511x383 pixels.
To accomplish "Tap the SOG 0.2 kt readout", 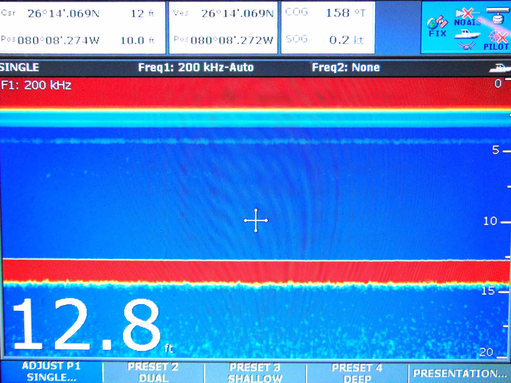I will pos(325,40).
